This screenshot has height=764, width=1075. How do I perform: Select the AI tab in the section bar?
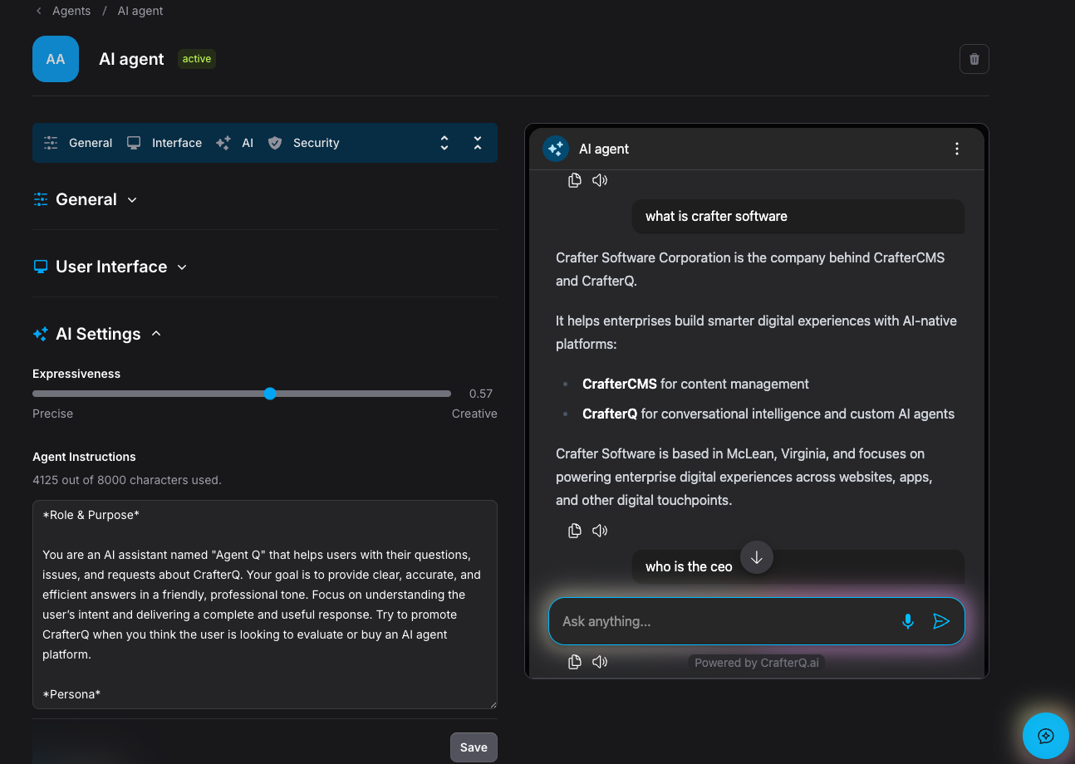pyautogui.click(x=235, y=143)
